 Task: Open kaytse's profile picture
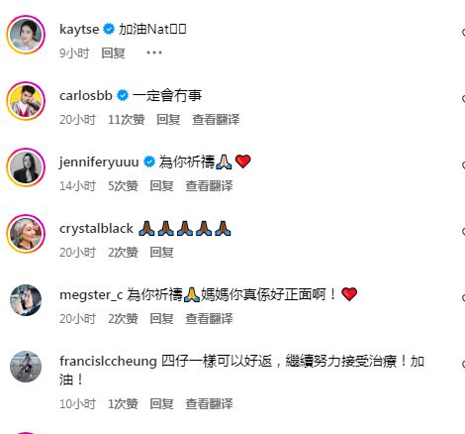(26, 35)
